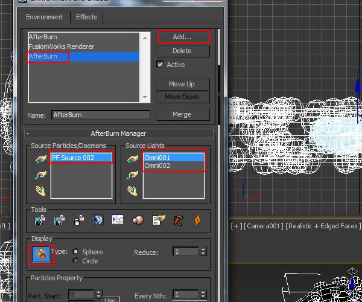
Task: Select the Sphere display type
Action: pos(75,251)
